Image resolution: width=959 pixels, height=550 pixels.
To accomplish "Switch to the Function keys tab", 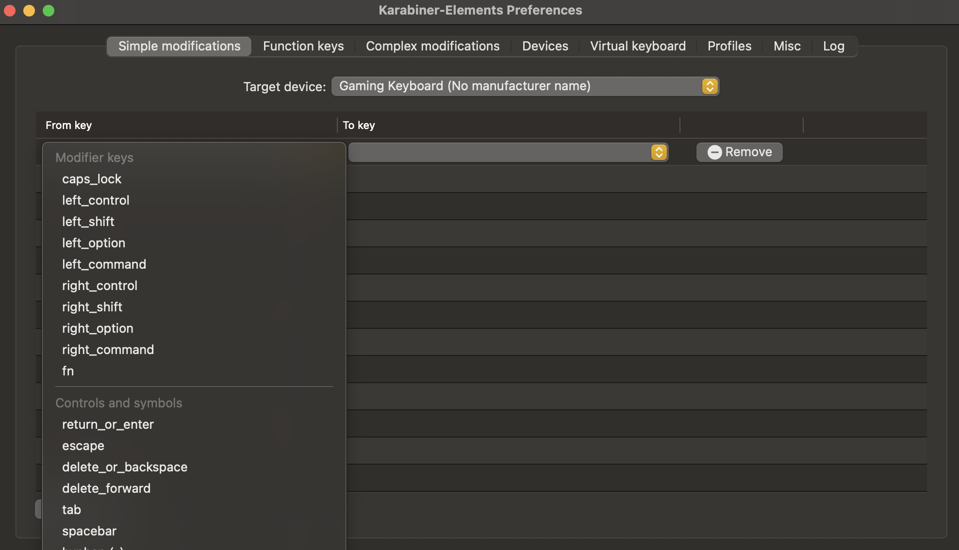I will [x=303, y=46].
